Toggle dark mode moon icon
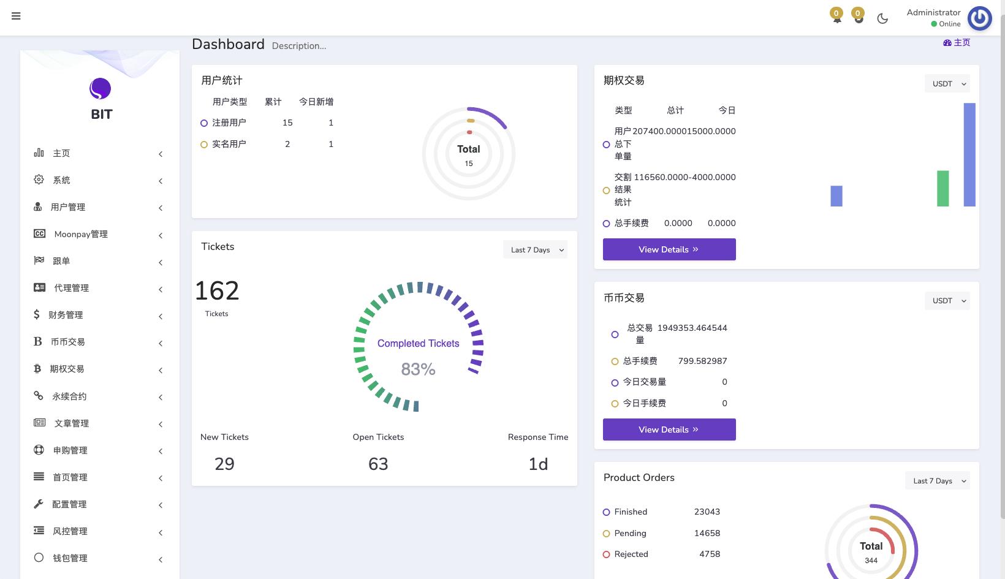1005x579 pixels. pyautogui.click(x=882, y=18)
